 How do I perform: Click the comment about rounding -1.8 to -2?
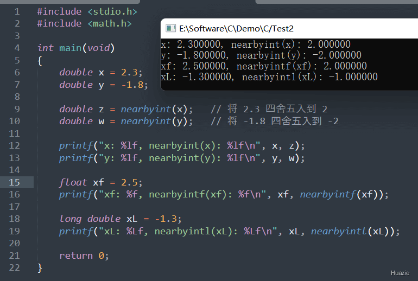275,122
